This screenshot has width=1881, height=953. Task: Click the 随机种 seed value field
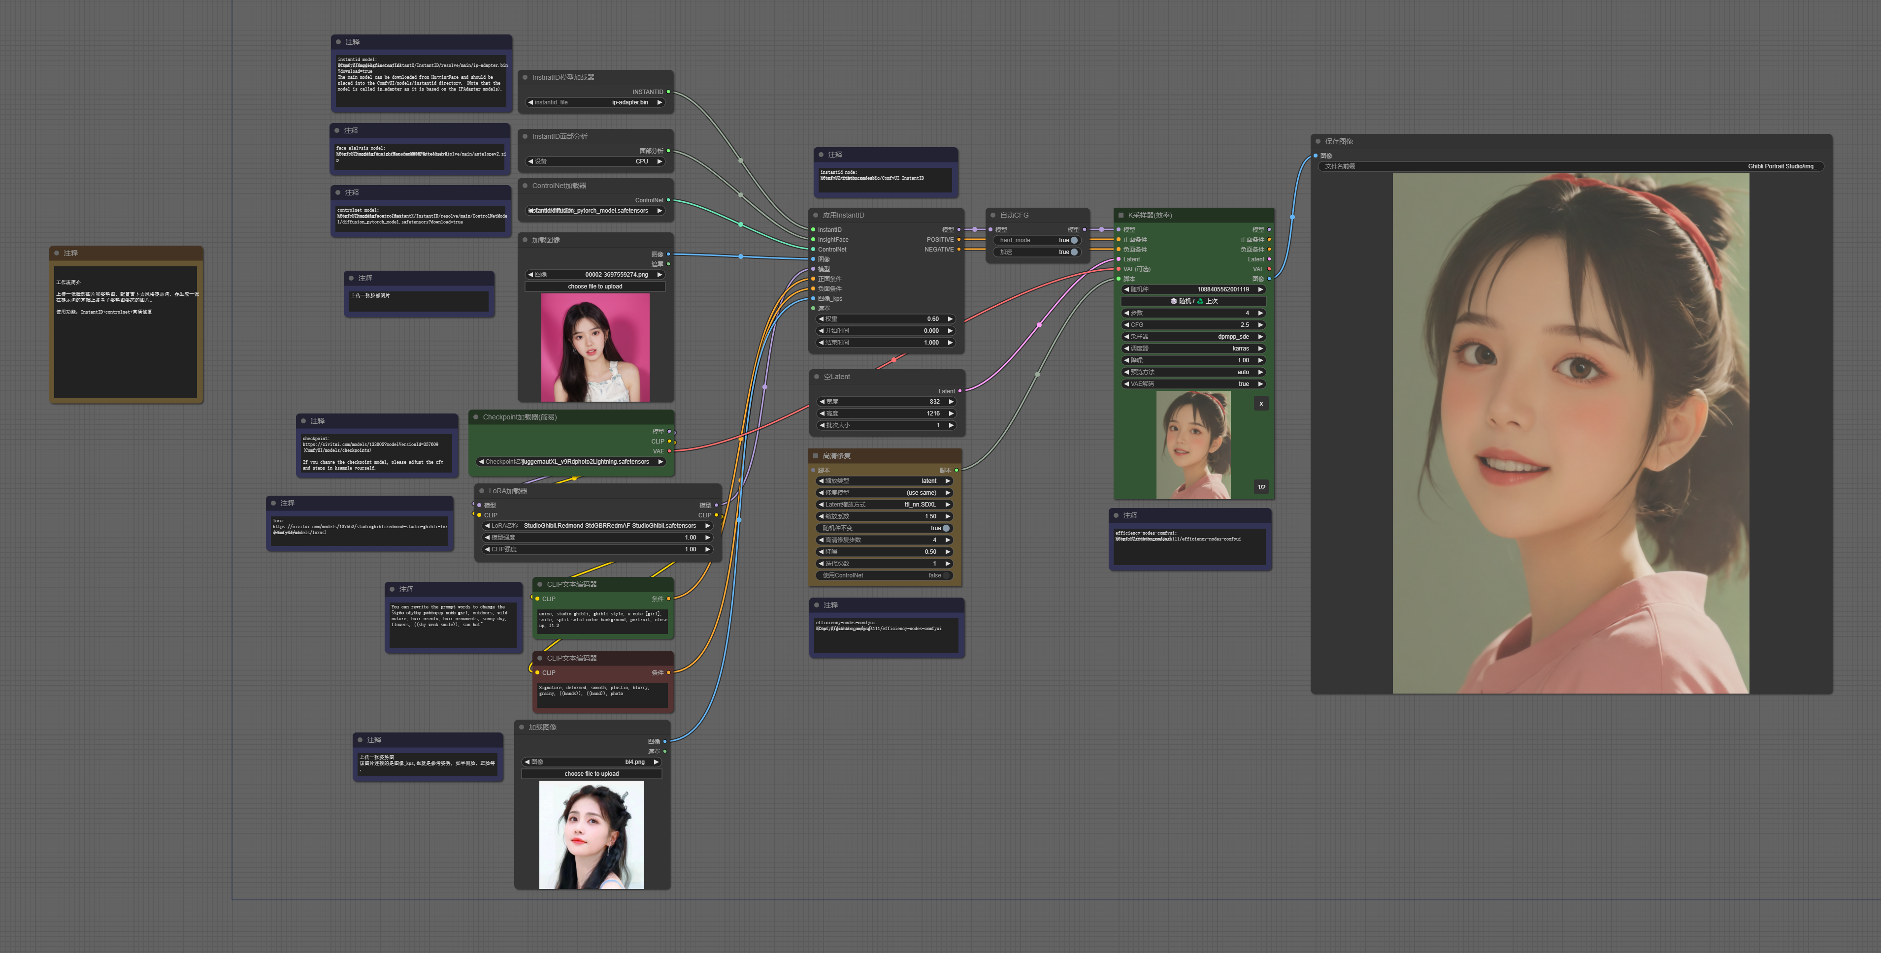1193,290
